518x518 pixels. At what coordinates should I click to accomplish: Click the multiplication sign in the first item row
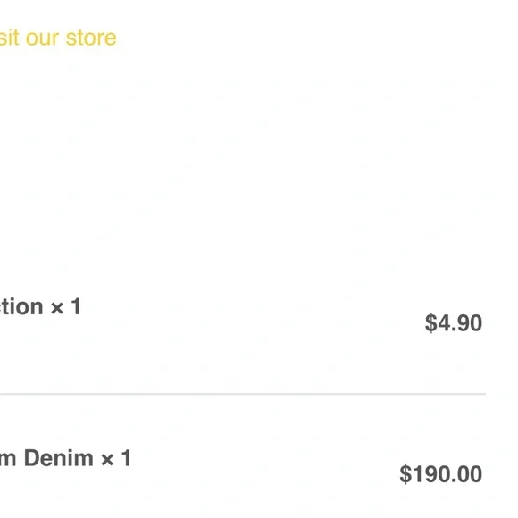pyautogui.click(x=57, y=308)
